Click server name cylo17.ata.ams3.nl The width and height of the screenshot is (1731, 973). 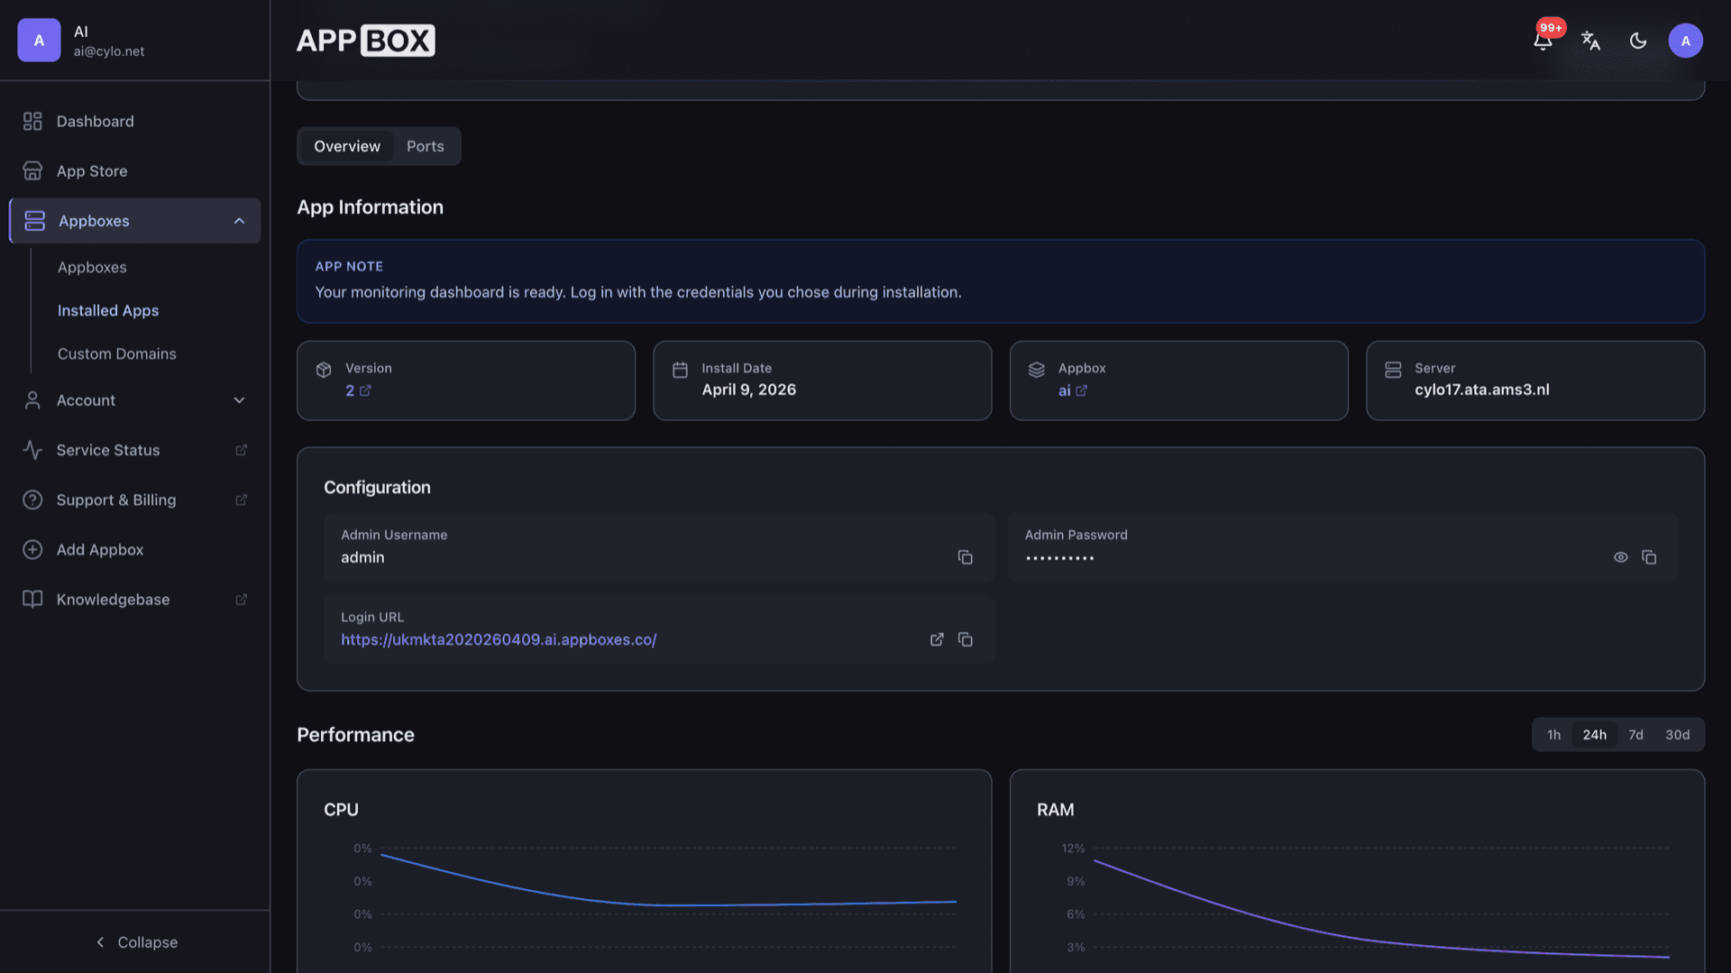pyautogui.click(x=1481, y=390)
